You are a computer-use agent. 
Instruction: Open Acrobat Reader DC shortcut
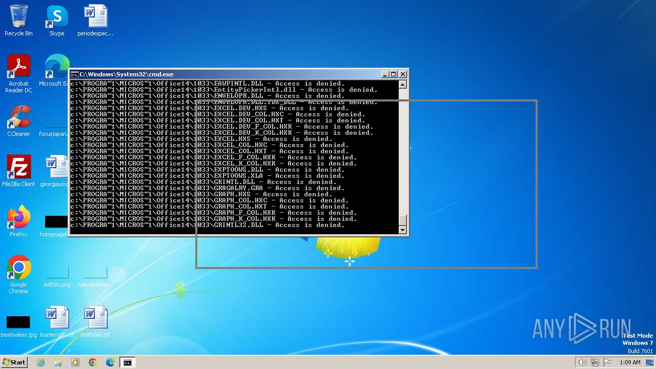point(18,74)
